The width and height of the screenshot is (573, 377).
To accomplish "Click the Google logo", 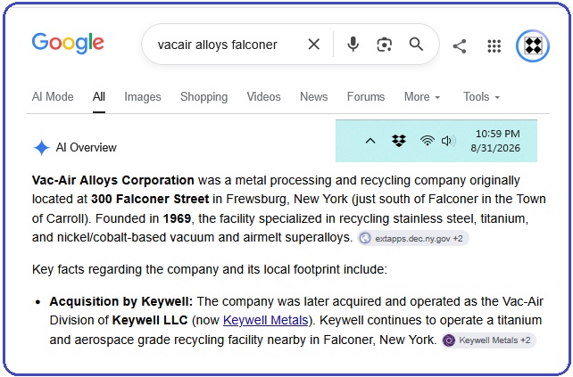I will tap(68, 44).
